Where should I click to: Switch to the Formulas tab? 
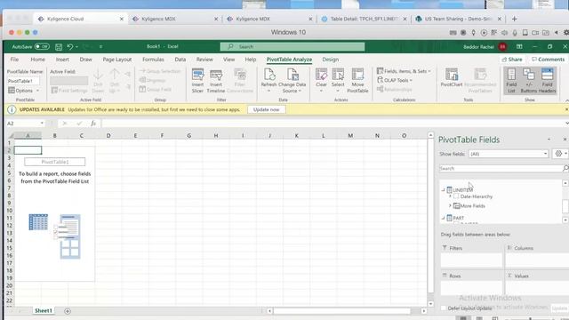[x=153, y=60]
